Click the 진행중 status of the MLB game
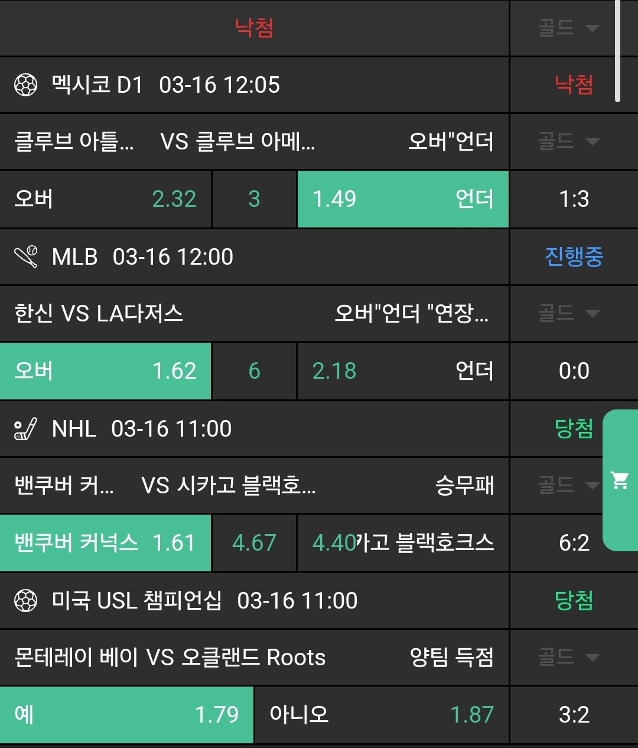Viewport: 638px width, 748px height. click(574, 257)
